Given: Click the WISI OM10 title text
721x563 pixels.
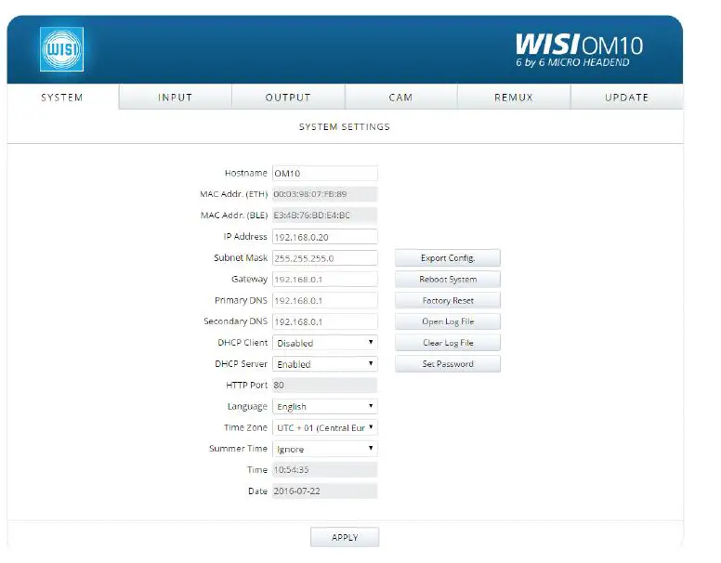Looking at the screenshot, I should (579, 45).
